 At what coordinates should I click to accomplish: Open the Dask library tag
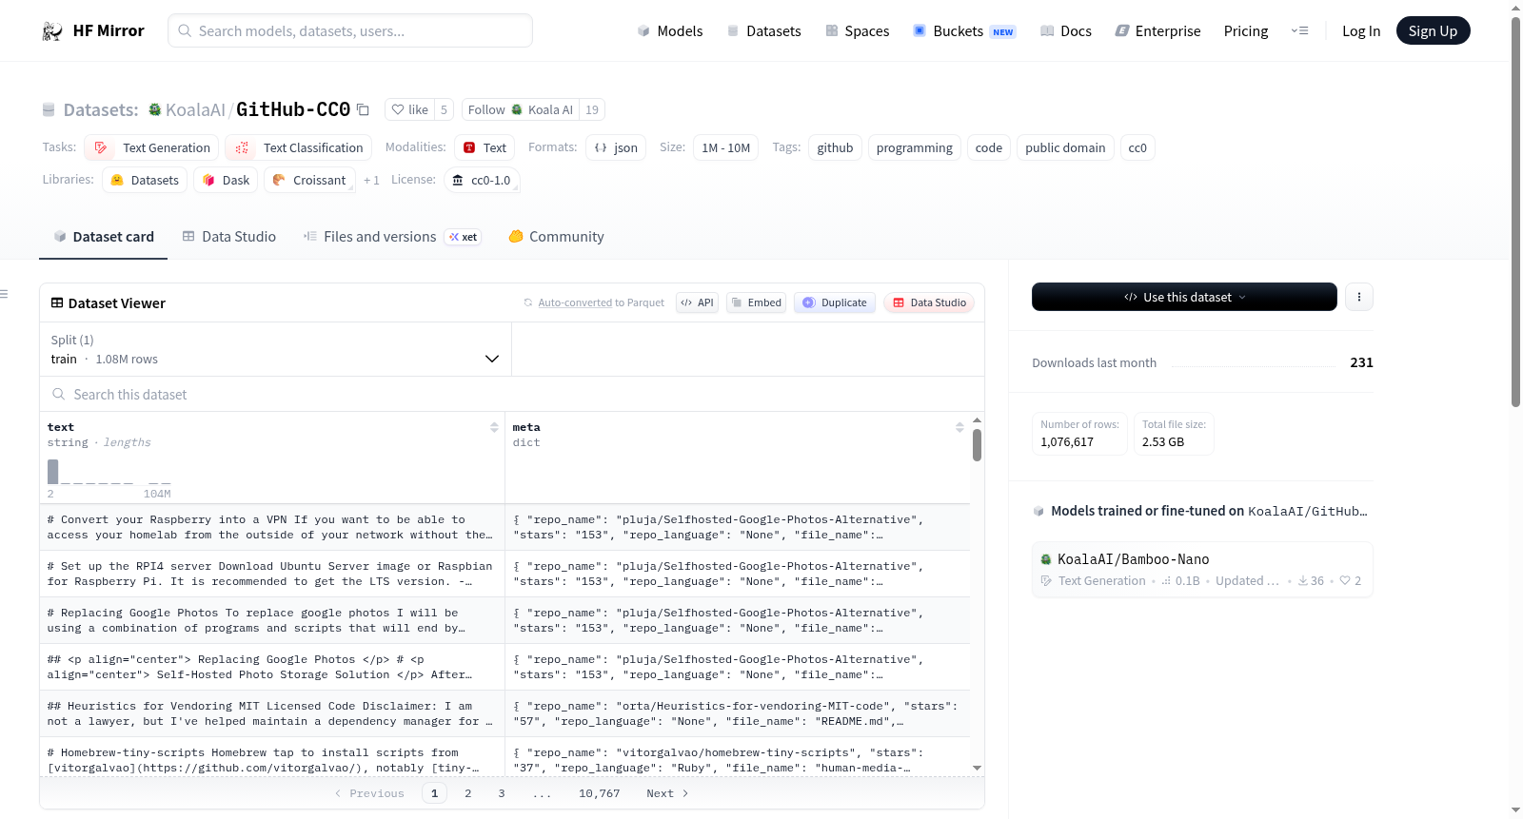click(226, 180)
